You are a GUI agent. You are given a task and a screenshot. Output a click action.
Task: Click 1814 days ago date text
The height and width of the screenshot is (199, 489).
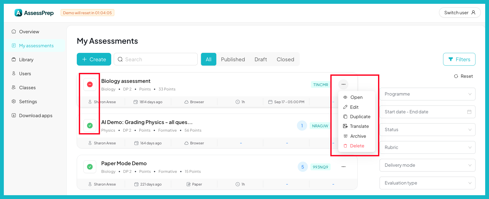151,102
